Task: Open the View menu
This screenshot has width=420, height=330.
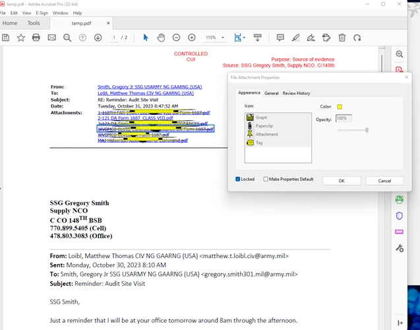Action: 27,13
